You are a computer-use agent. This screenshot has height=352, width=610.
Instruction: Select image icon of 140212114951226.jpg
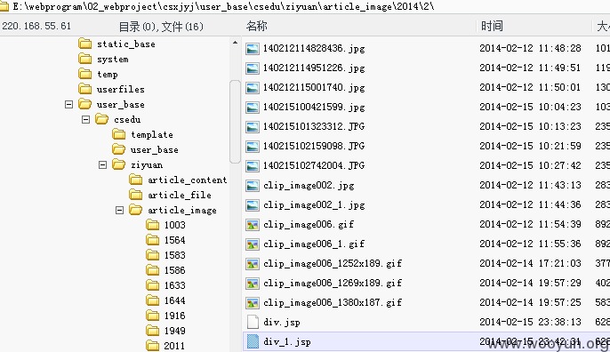[x=253, y=68]
